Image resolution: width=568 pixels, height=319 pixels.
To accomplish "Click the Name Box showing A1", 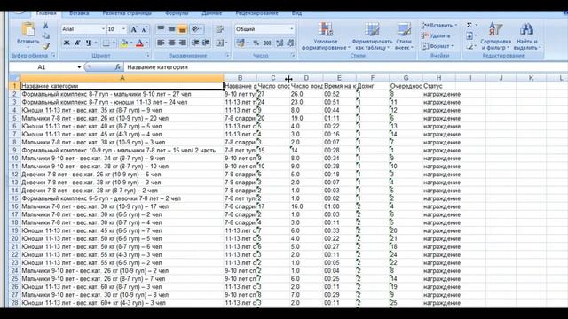I will [45, 67].
